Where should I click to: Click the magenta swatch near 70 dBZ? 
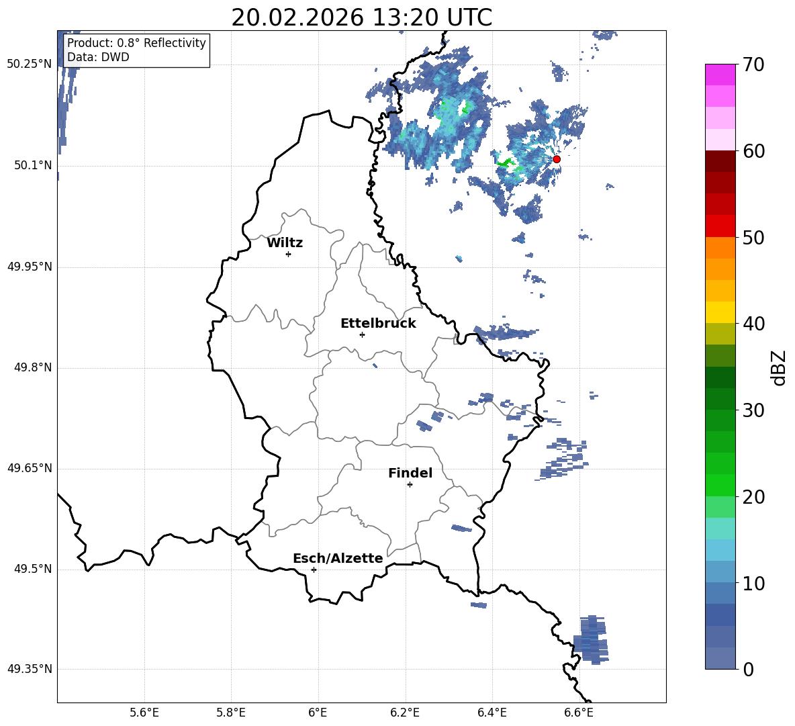point(720,75)
